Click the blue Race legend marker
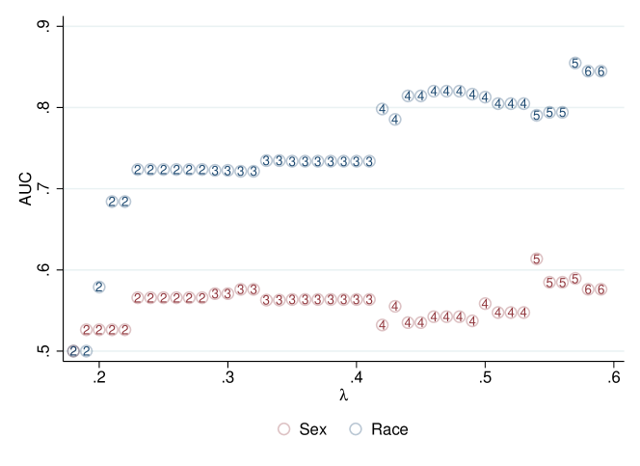This screenshot has height=466, width=640. [x=353, y=429]
